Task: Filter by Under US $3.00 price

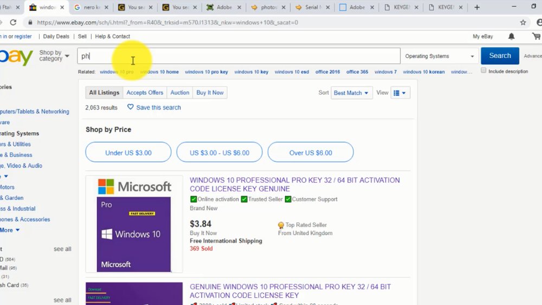Action: coord(128,152)
